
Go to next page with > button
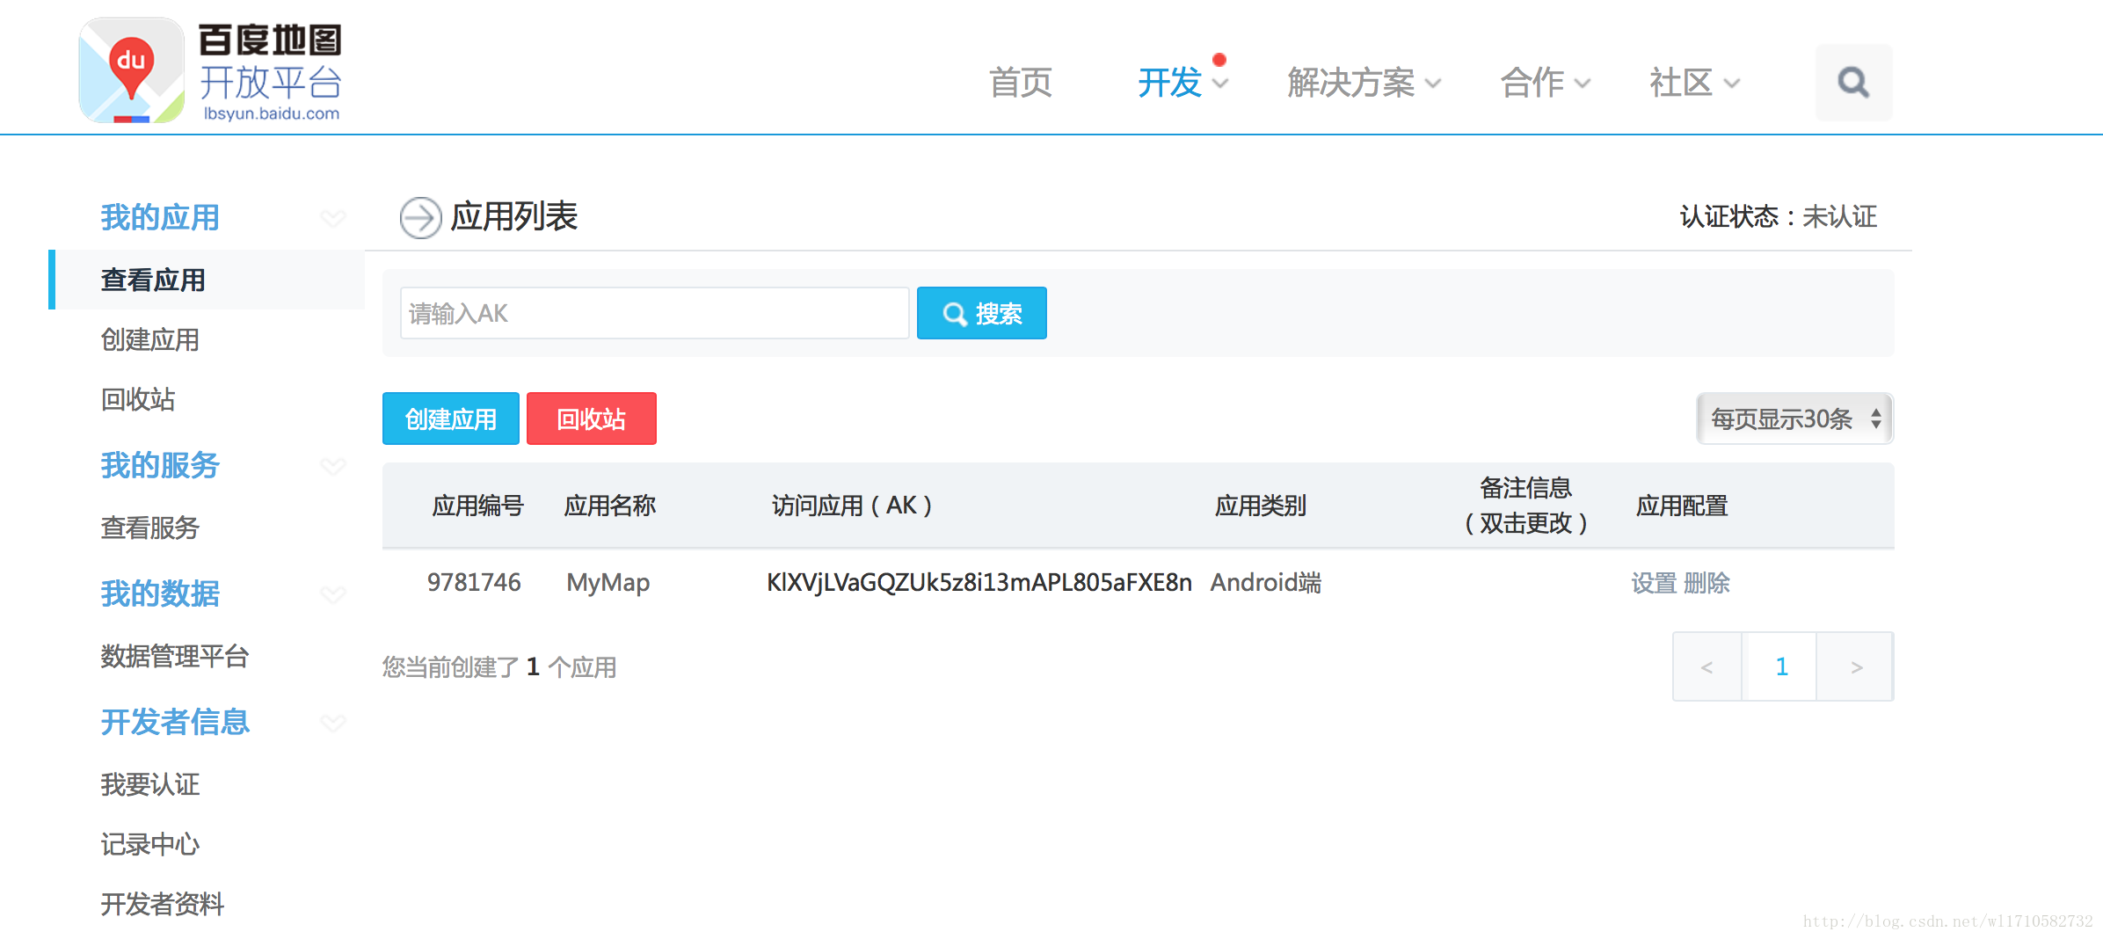[x=1856, y=666]
